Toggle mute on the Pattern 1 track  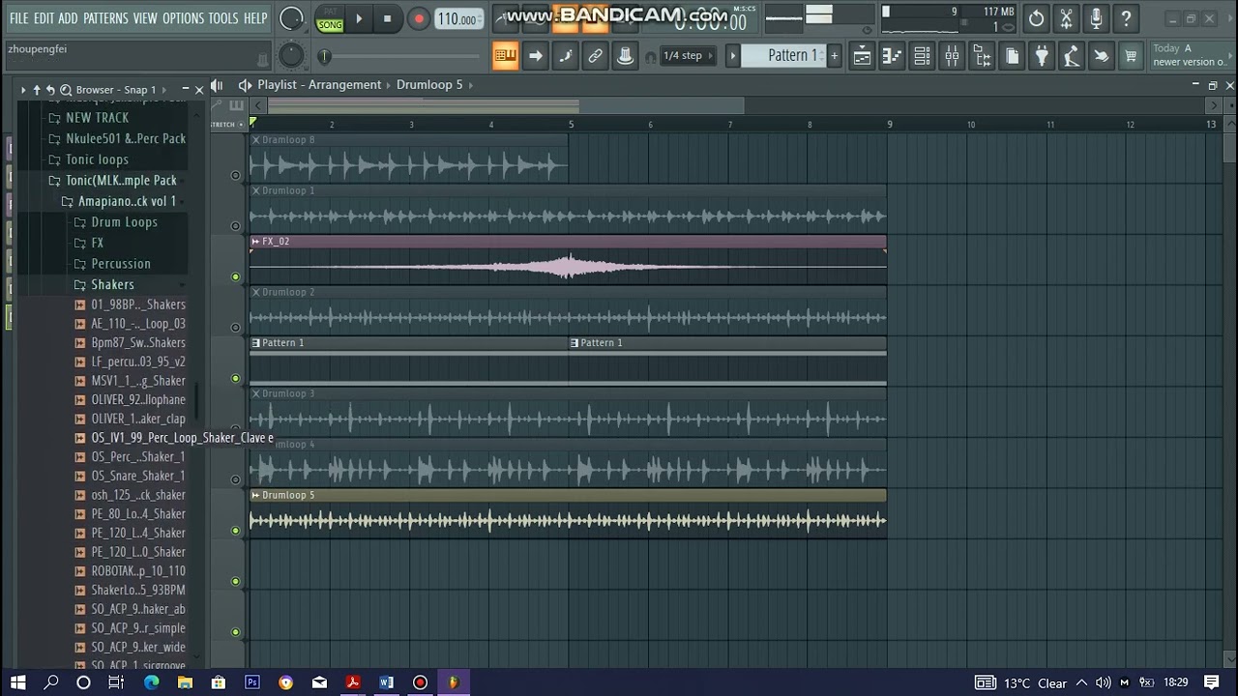coord(235,378)
